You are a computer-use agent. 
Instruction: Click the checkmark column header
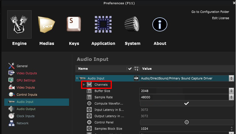[x=130, y=69]
